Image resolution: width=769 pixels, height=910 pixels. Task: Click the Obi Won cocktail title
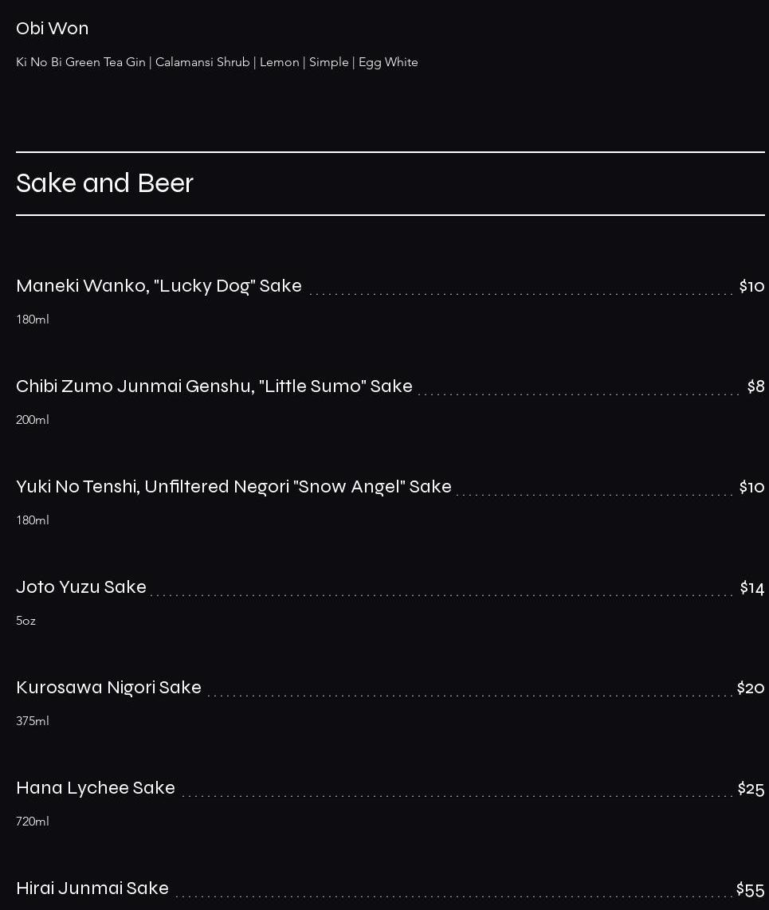53,29
